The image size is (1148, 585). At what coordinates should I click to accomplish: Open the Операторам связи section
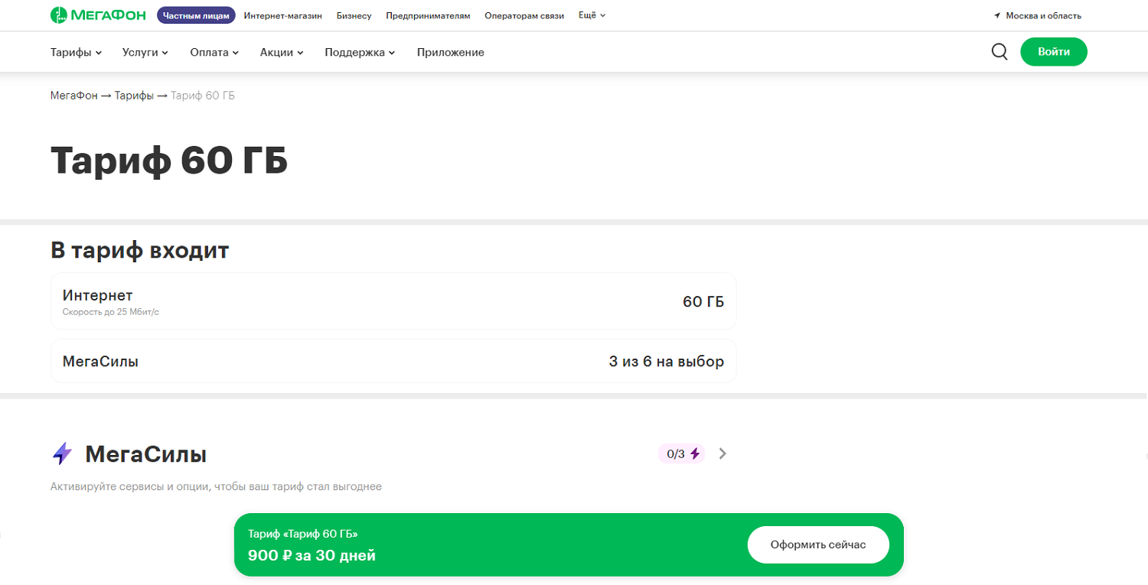[x=524, y=15]
